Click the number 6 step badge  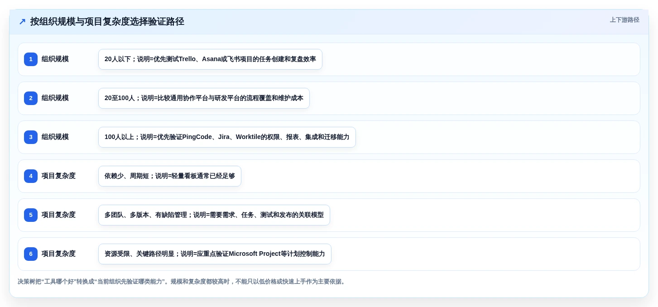point(31,254)
